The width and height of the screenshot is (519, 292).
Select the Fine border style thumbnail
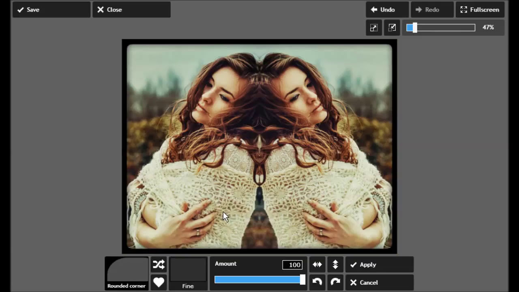pos(188,273)
